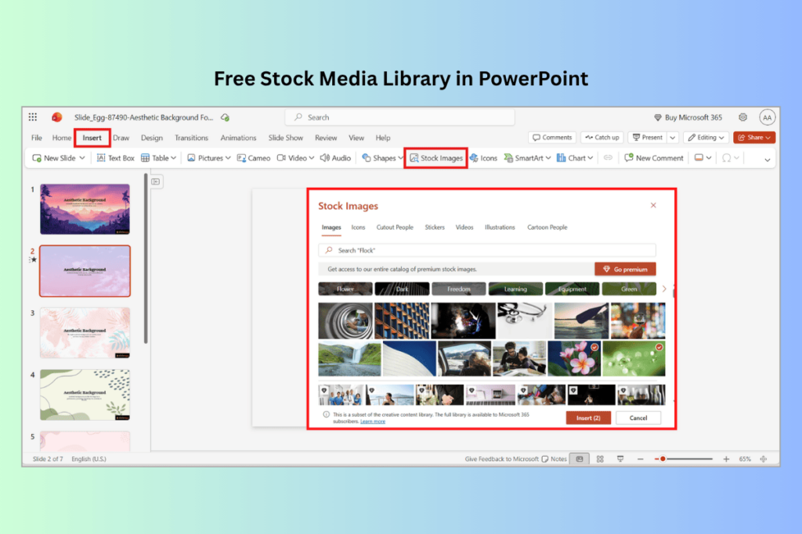Toggle Notes pane in status bar
The height and width of the screenshot is (534, 802).
[x=554, y=459]
